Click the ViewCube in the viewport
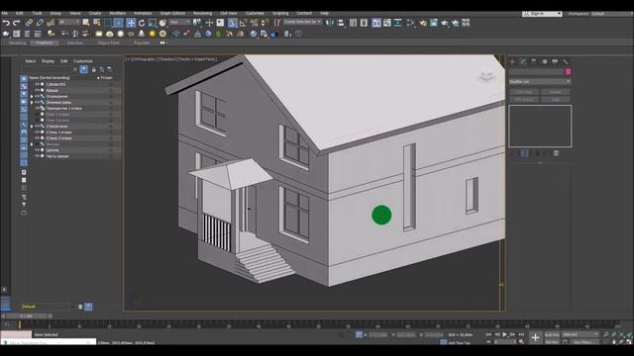 486,76
